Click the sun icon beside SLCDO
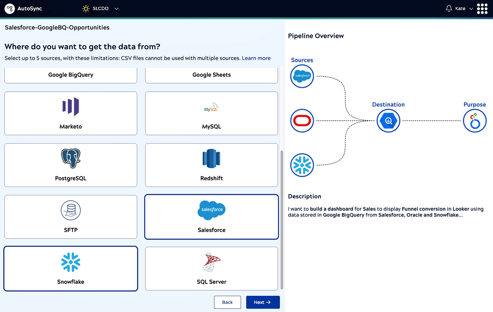This screenshot has width=493, height=312. [x=86, y=9]
